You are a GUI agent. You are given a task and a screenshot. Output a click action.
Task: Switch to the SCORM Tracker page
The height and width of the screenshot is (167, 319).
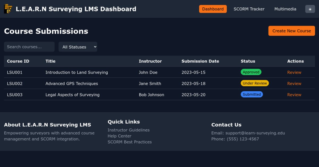[x=249, y=9]
